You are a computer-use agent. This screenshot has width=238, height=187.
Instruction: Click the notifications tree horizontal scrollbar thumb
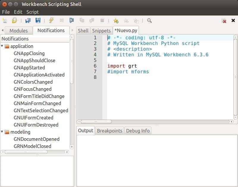(26, 152)
